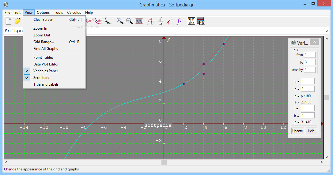Click the b = input field
The width and height of the screenshot is (333, 175).
pos(308,81)
